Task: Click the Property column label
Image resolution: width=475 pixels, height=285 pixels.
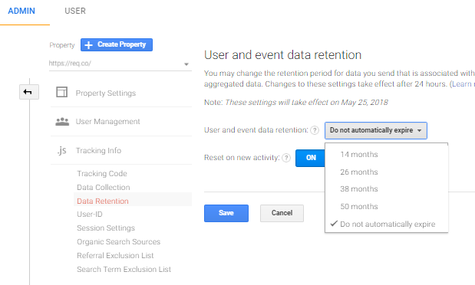Action: (62, 45)
